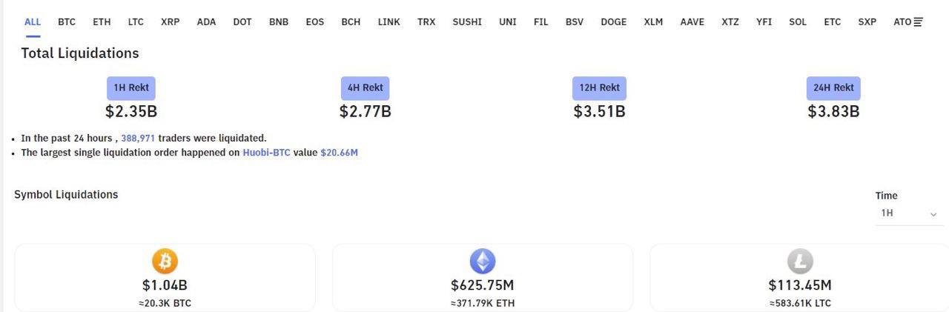
Task: Click the 388,971 traders figure
Action: [x=138, y=138]
